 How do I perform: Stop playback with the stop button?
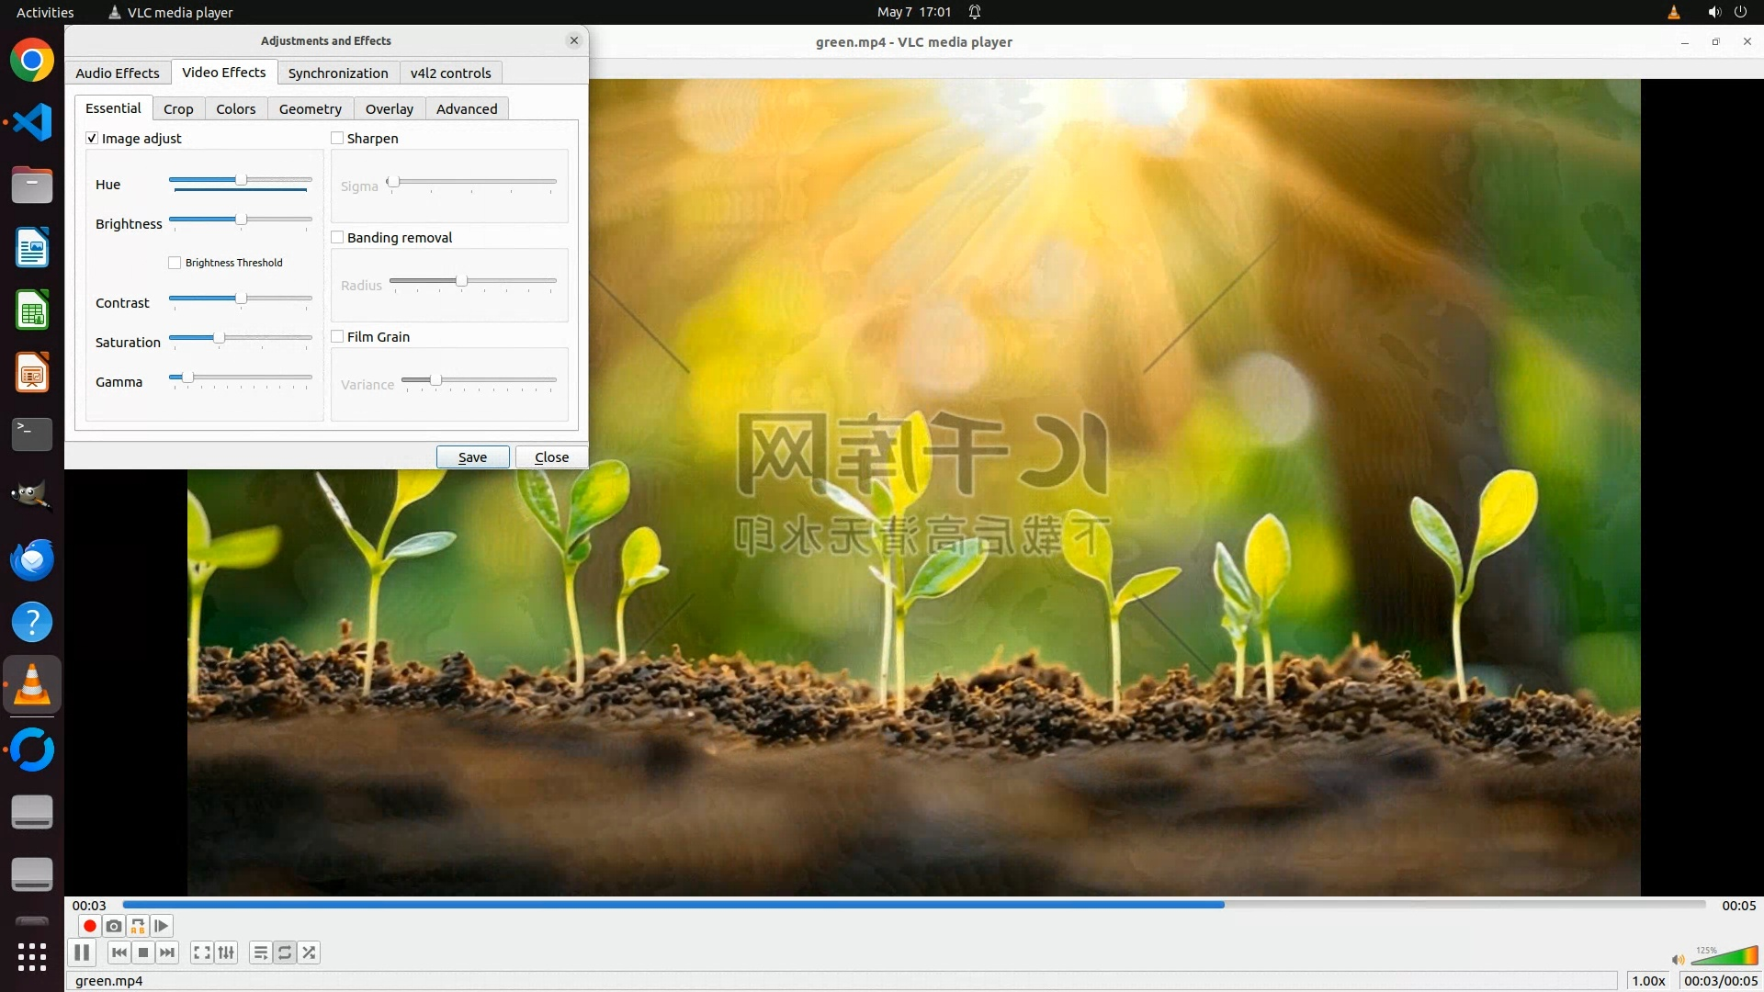click(143, 953)
